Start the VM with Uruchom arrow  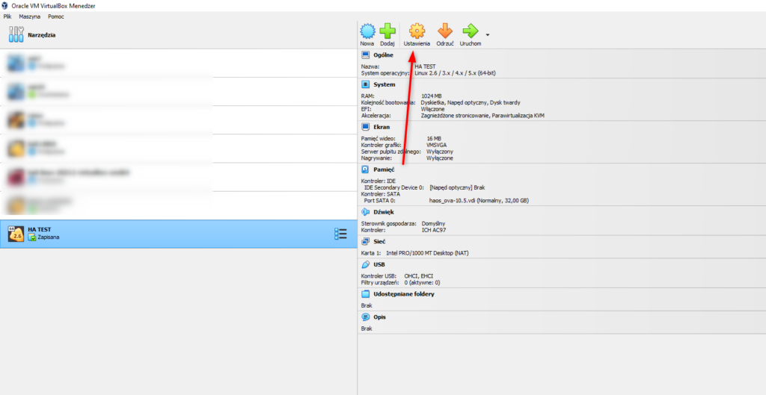(x=470, y=31)
